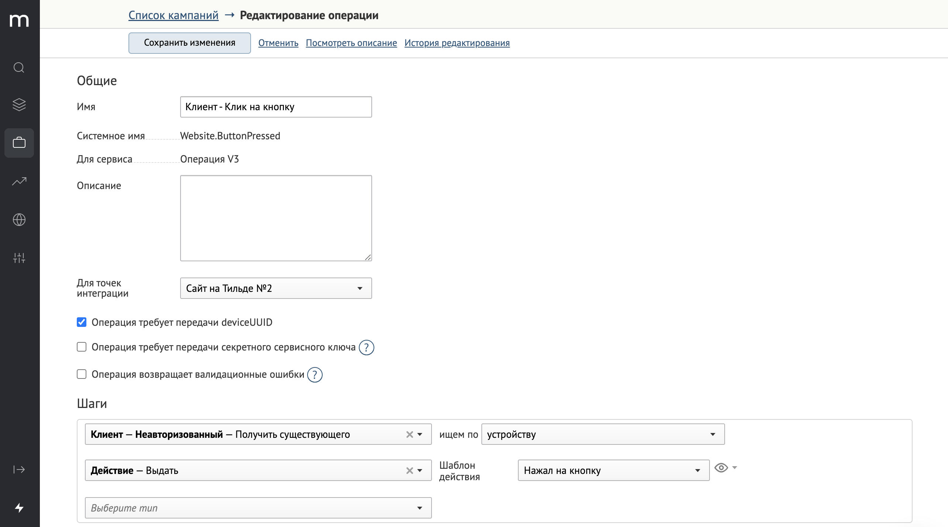Click help icon next to secret service key
Screen dimensions: 948x527
367,348
